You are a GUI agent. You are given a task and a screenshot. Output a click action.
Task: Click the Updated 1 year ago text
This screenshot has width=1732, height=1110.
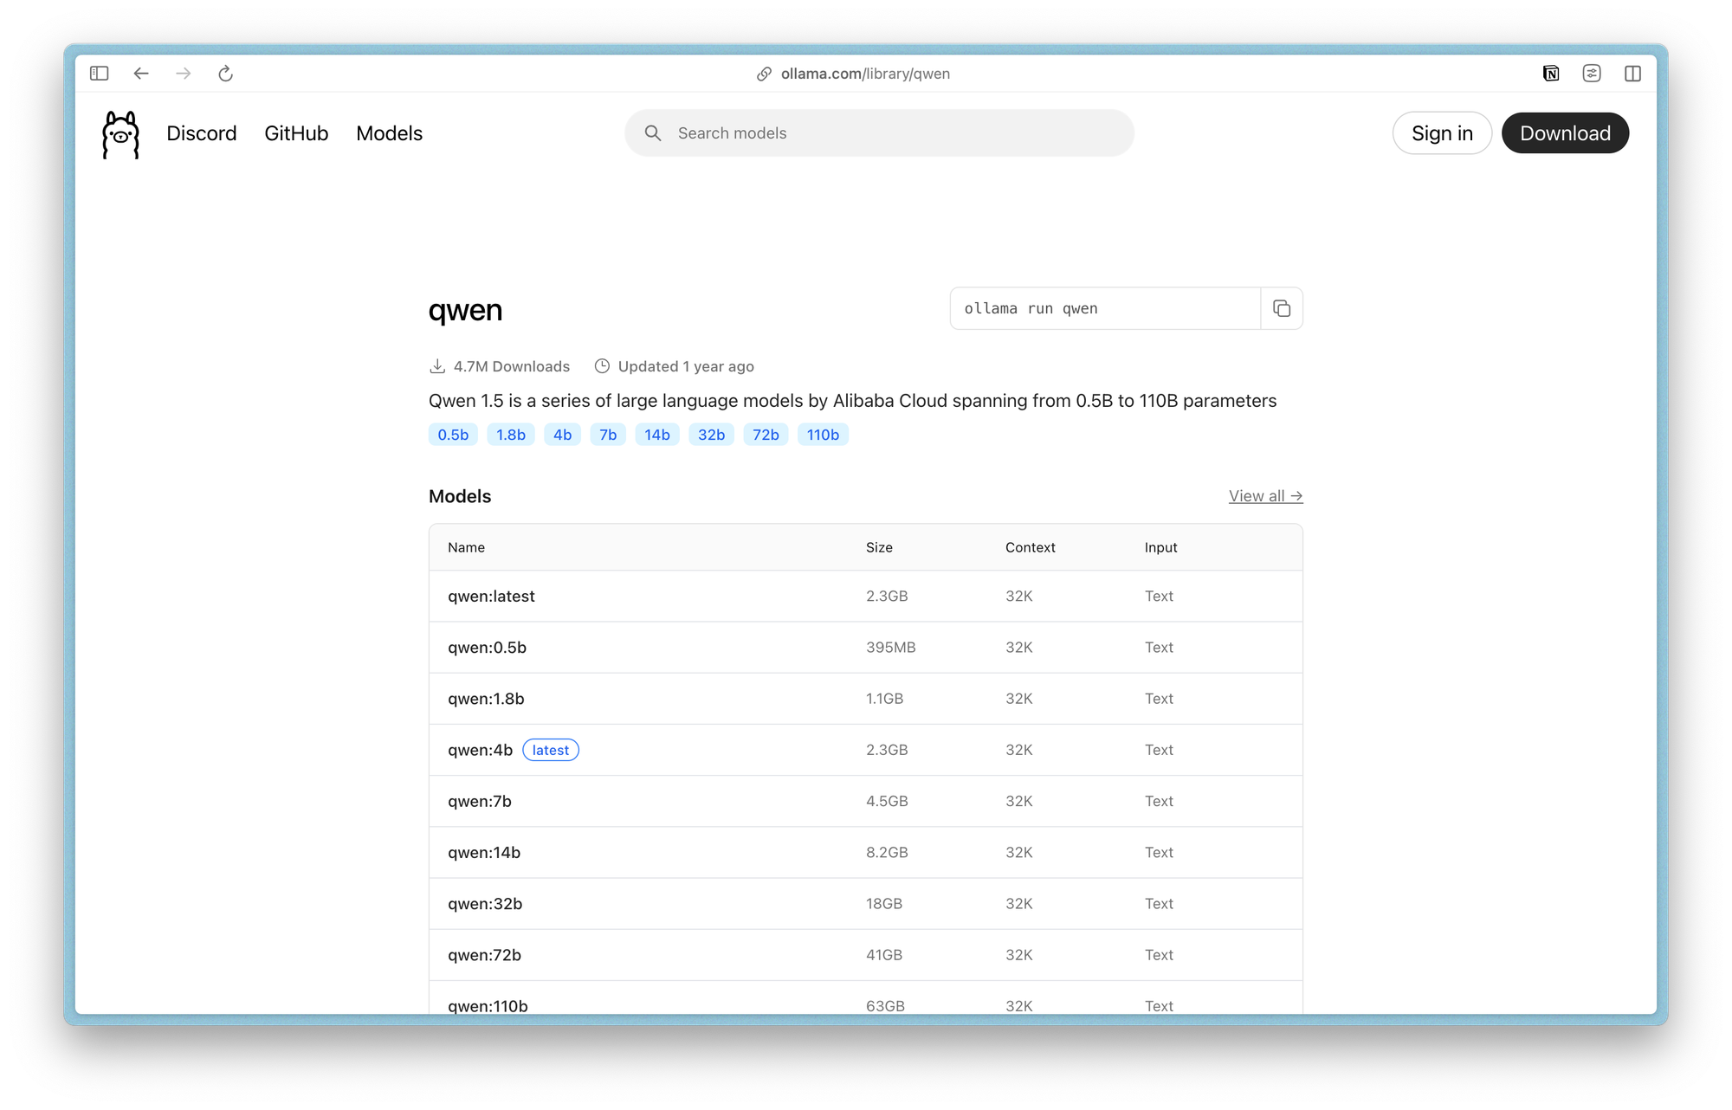click(x=686, y=366)
